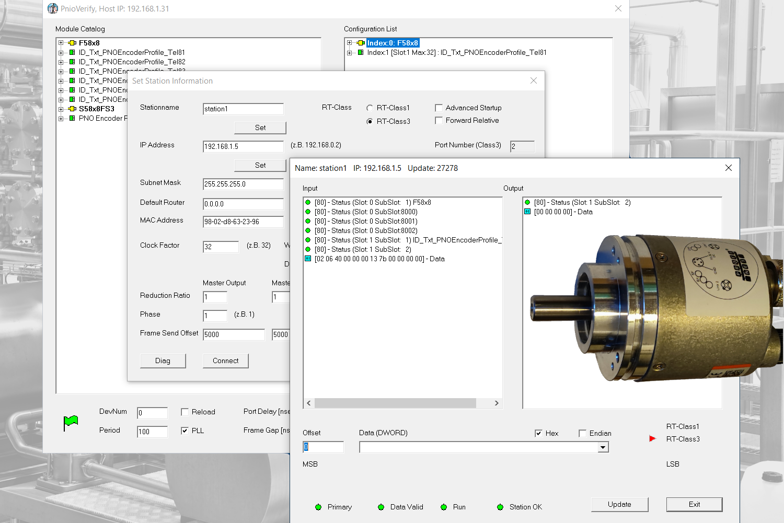Expand the Index:1 configuration list entry

point(350,53)
